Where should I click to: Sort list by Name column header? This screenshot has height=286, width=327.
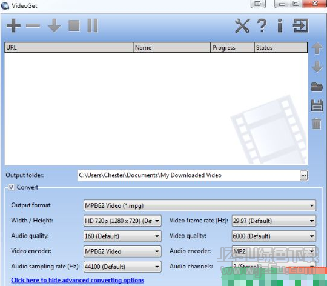pyautogui.click(x=171, y=47)
